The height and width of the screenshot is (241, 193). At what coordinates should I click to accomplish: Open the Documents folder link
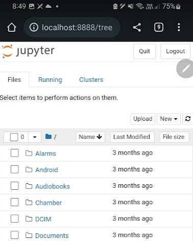(x=52, y=235)
